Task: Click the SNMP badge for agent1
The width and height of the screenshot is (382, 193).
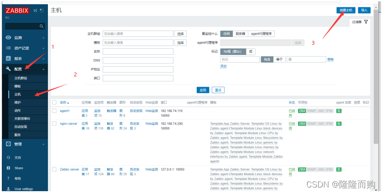Action: coord(311,111)
